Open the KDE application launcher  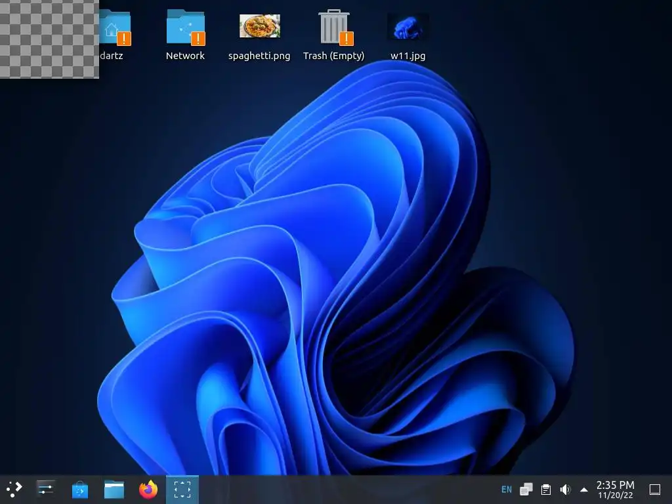coord(14,489)
